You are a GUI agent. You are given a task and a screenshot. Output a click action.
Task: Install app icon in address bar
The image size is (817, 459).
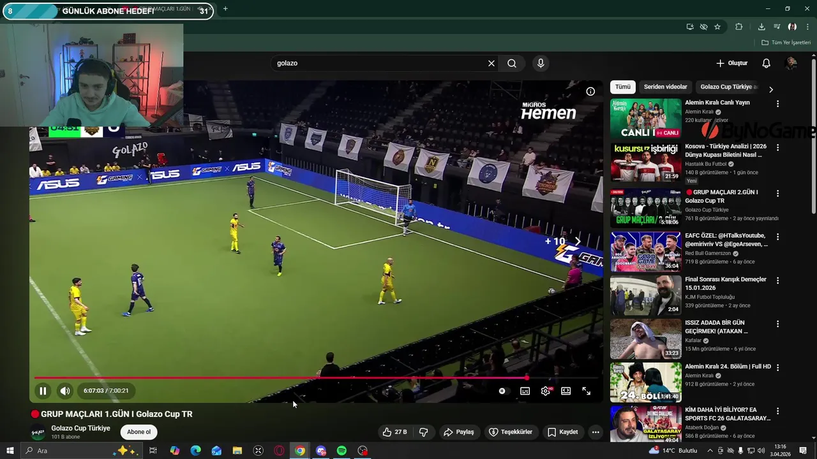(x=690, y=27)
